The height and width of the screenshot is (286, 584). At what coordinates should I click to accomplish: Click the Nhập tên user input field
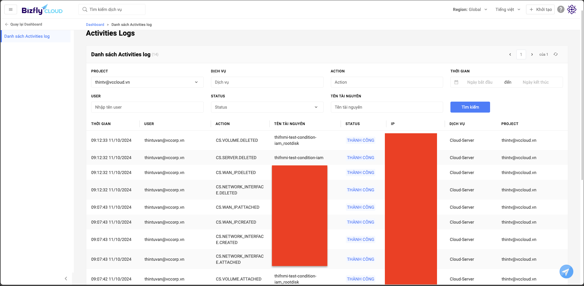(x=147, y=107)
